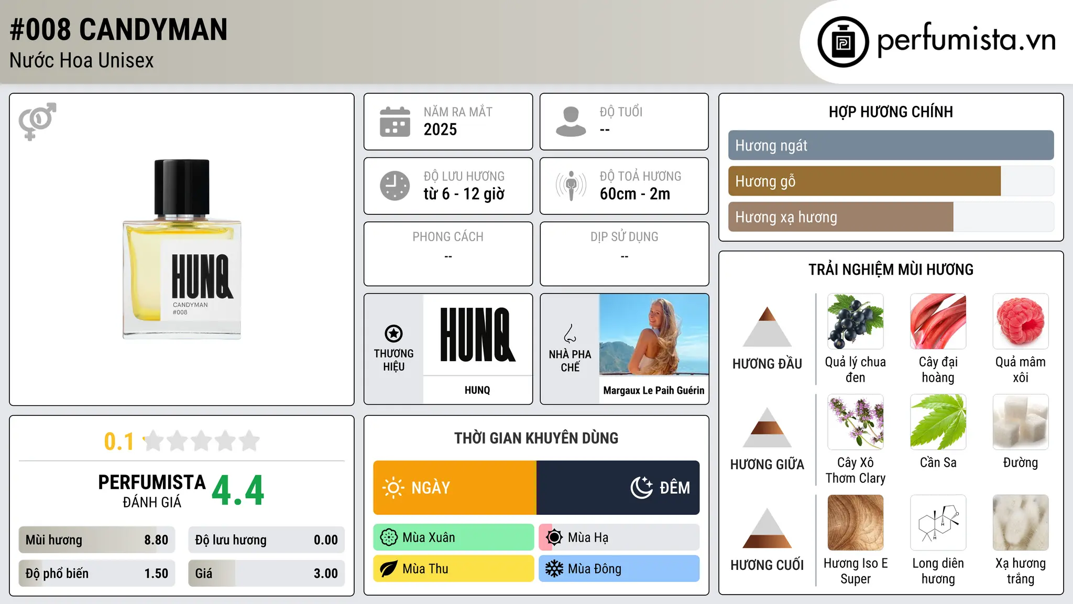Select the Quả mâm xôi note image

click(x=1021, y=321)
